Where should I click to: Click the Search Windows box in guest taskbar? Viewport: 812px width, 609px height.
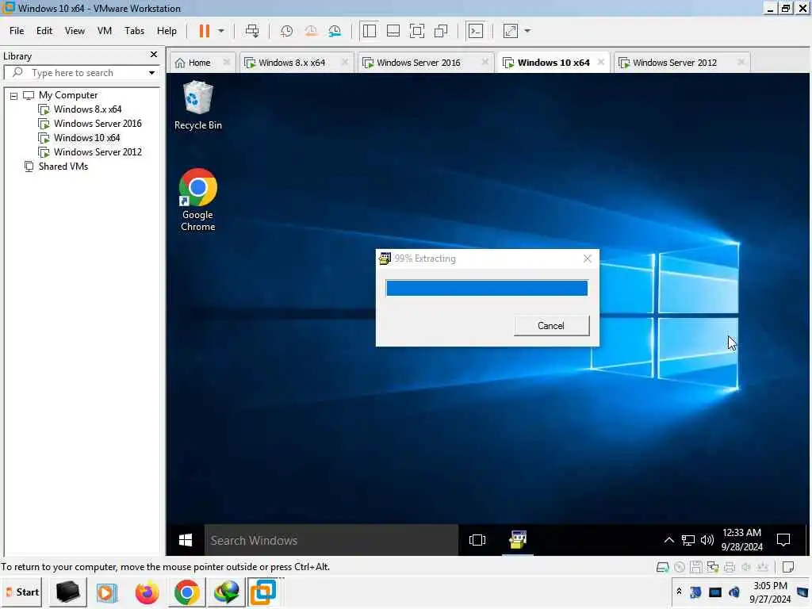331,540
